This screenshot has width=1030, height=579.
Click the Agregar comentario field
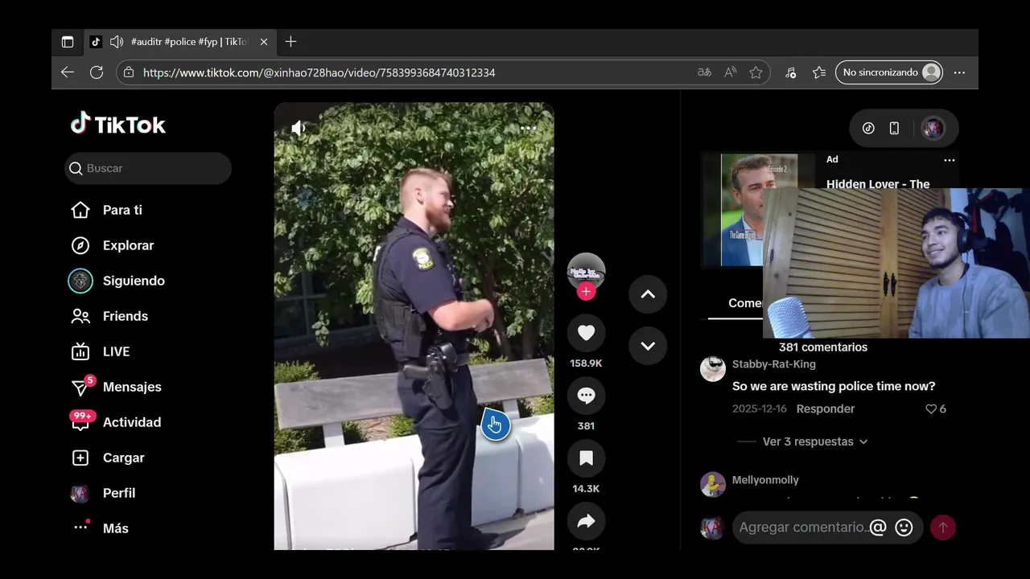coord(803,528)
